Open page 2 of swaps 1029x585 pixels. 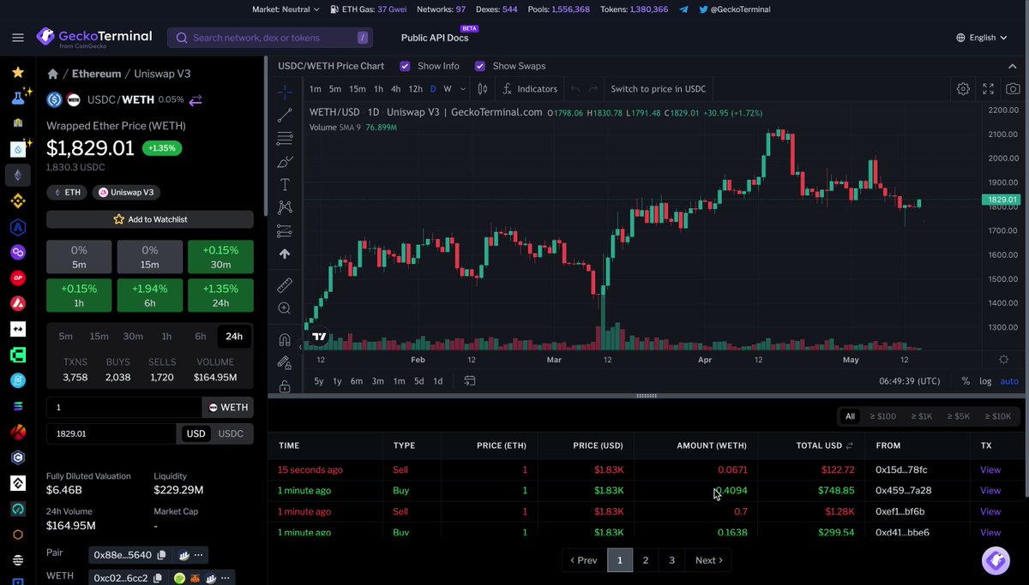[646, 560]
